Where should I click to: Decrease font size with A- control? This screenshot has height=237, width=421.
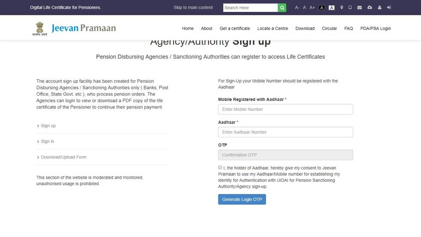pyautogui.click(x=297, y=8)
